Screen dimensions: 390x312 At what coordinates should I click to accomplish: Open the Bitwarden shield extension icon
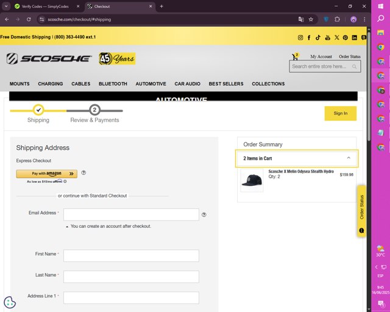[326, 19]
